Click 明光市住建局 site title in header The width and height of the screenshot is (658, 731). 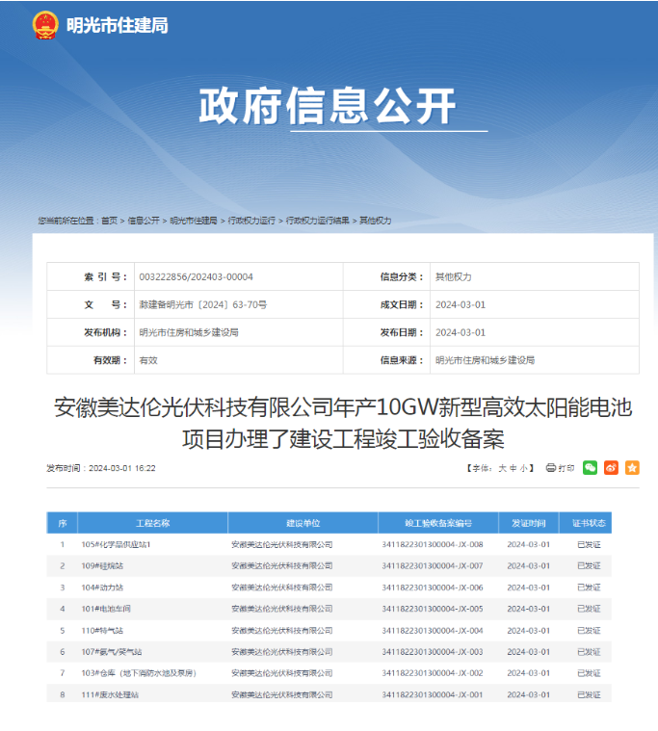coord(117,26)
